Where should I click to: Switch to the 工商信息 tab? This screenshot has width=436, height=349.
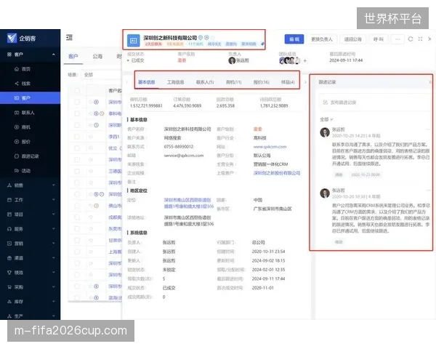175,82
